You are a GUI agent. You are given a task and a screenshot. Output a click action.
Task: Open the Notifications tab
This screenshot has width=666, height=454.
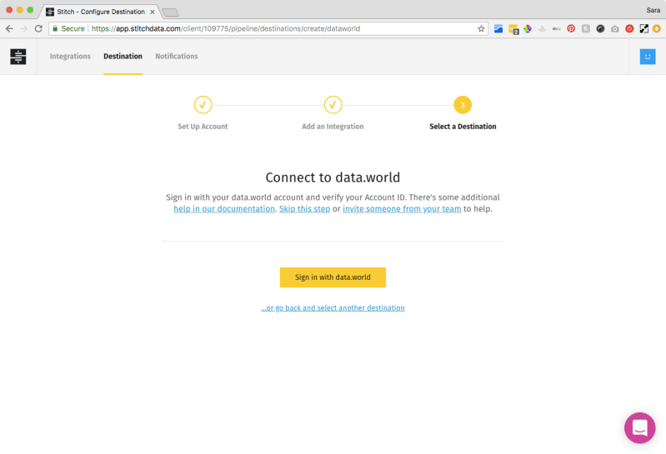[x=177, y=57]
